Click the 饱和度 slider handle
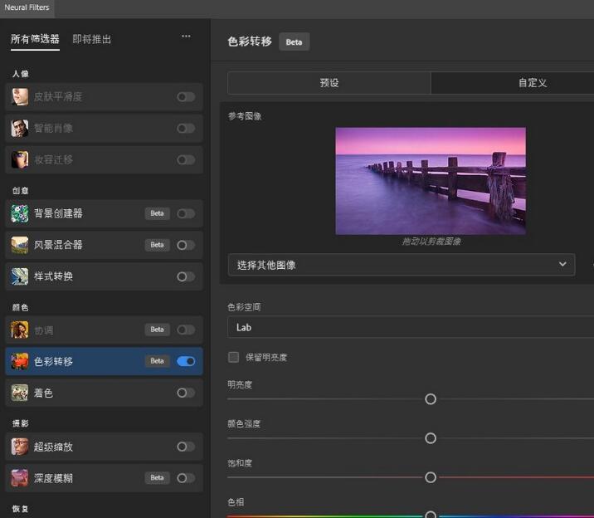 pyautogui.click(x=431, y=477)
